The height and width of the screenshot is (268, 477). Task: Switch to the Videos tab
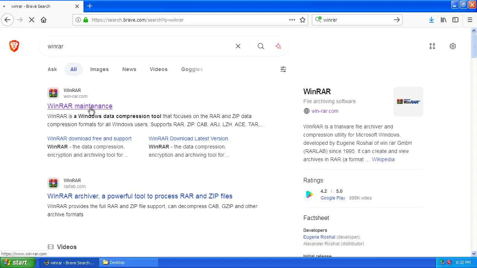pos(159,69)
